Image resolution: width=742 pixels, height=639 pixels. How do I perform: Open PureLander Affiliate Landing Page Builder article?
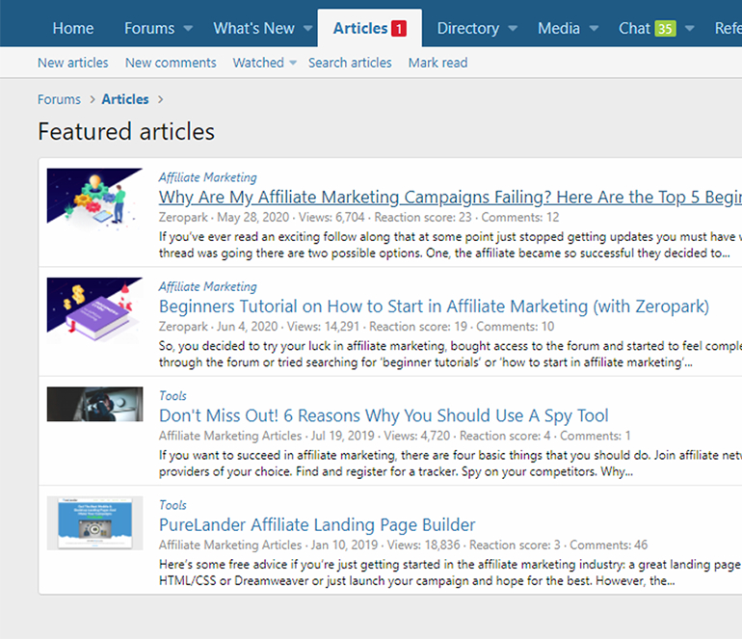pos(317,525)
